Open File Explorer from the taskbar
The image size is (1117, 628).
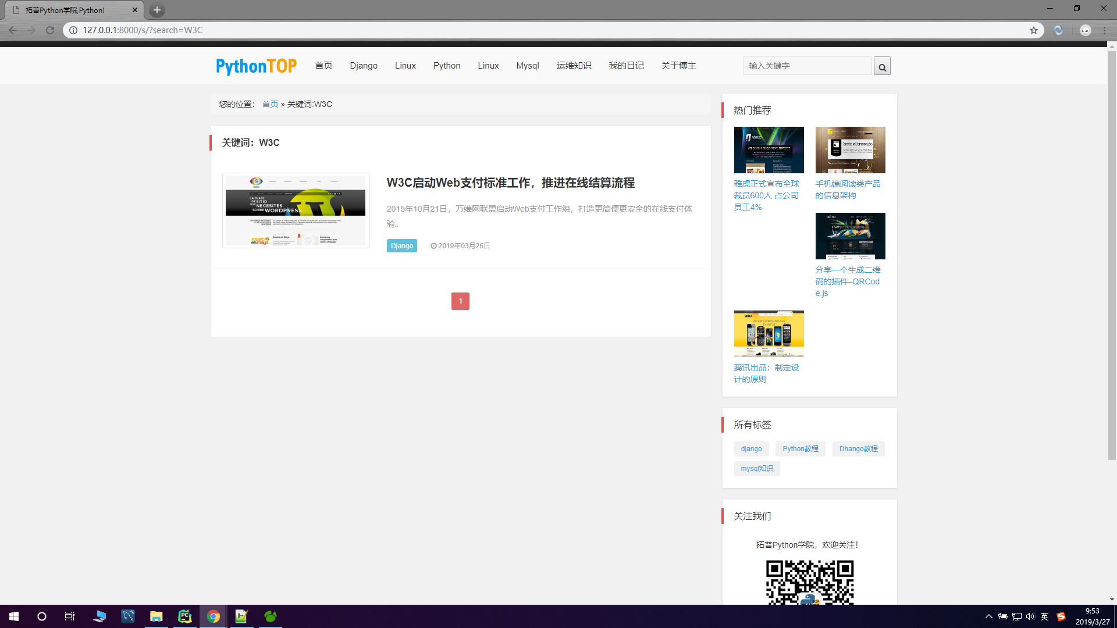156,616
